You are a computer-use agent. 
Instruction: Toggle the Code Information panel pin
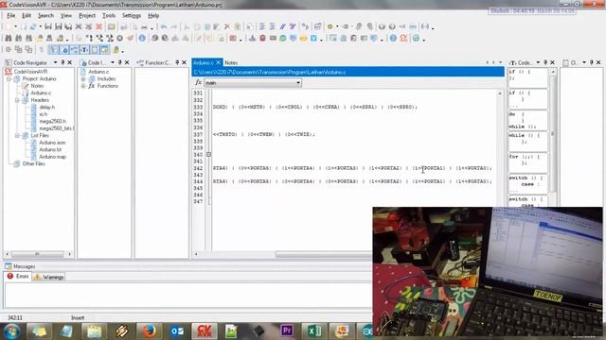[x=120, y=62]
